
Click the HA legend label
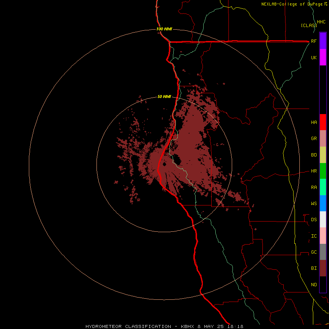pos(314,122)
